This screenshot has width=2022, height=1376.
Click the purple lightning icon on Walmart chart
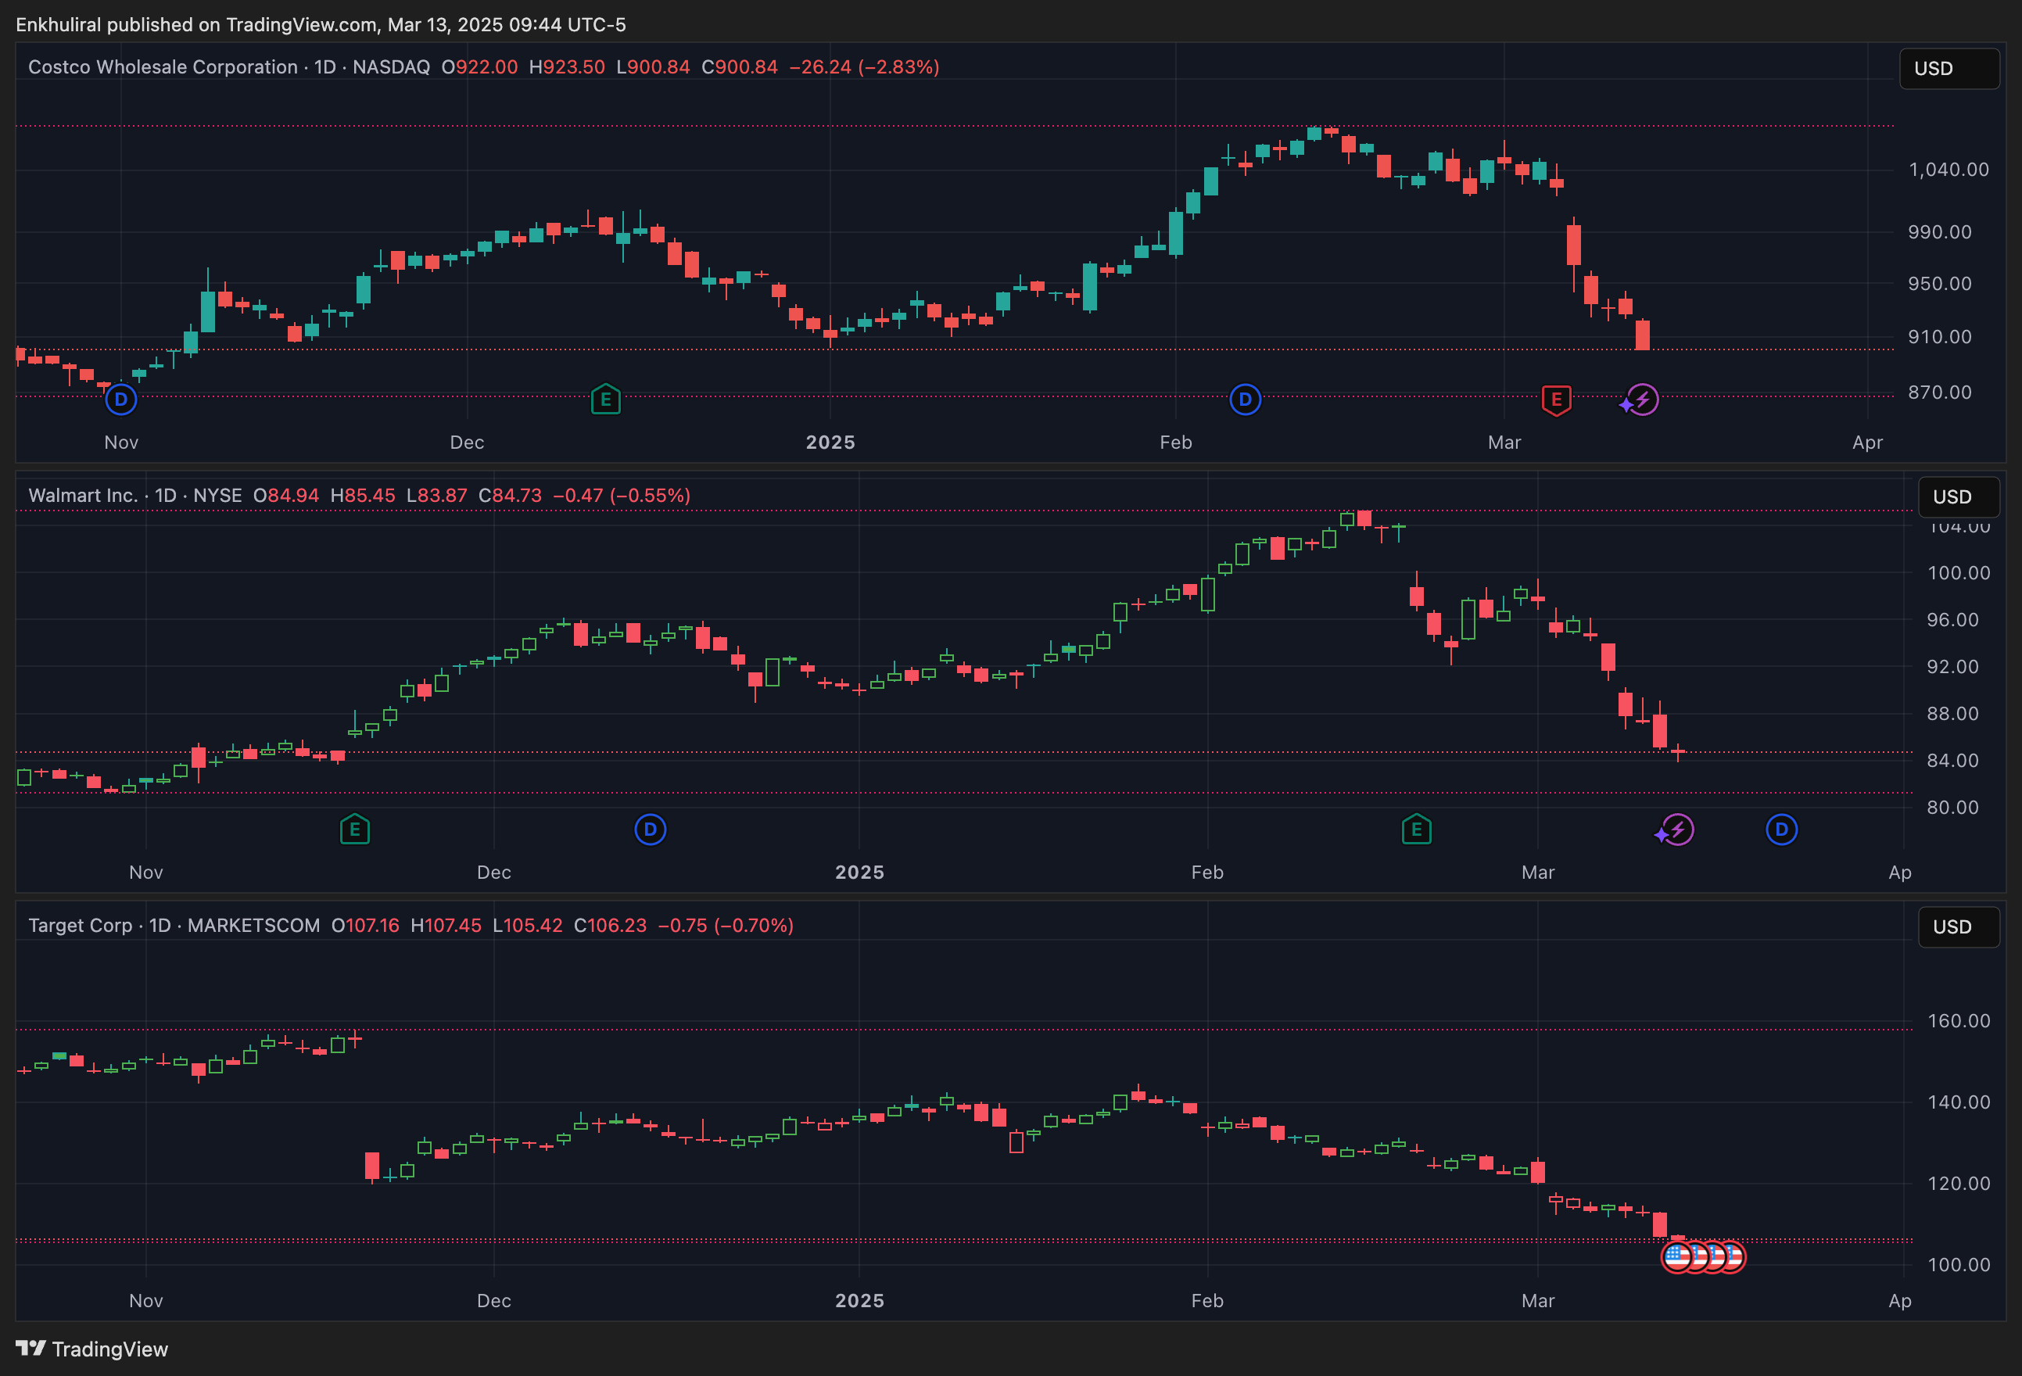coord(1677,829)
